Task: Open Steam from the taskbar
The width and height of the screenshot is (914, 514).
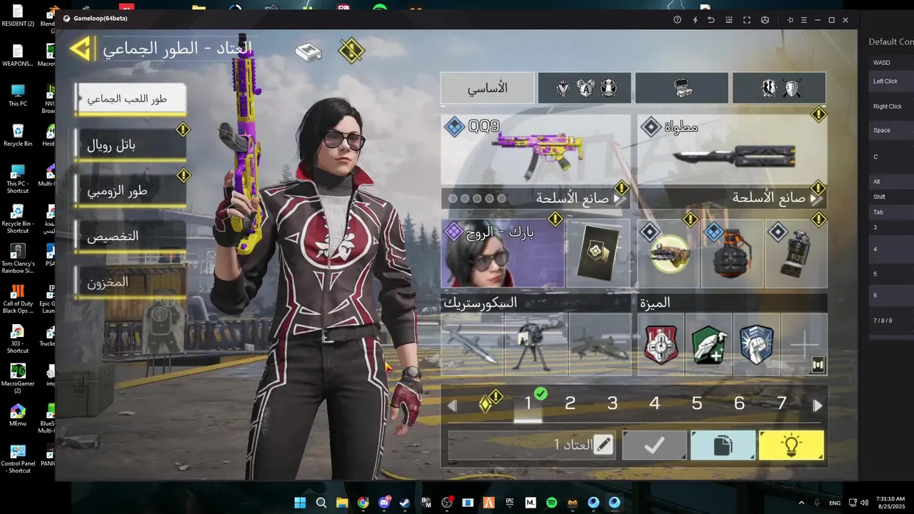Action: (x=405, y=503)
